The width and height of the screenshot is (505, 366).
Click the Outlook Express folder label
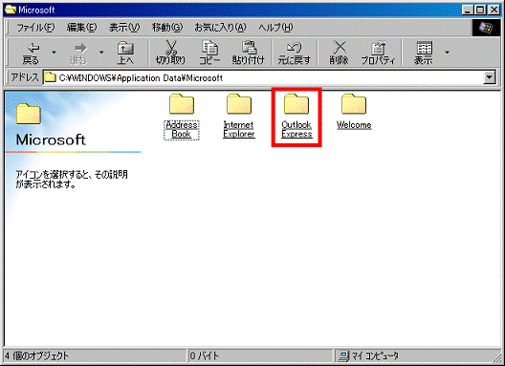tap(296, 130)
